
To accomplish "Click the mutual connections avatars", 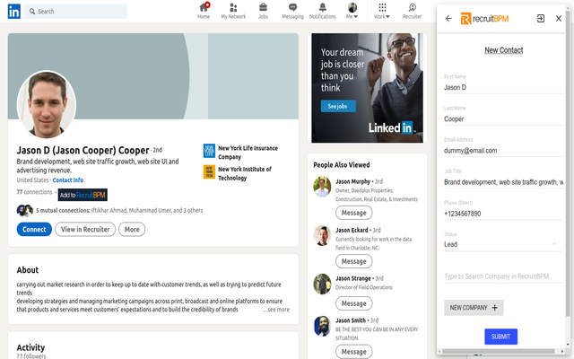I will coord(25,210).
